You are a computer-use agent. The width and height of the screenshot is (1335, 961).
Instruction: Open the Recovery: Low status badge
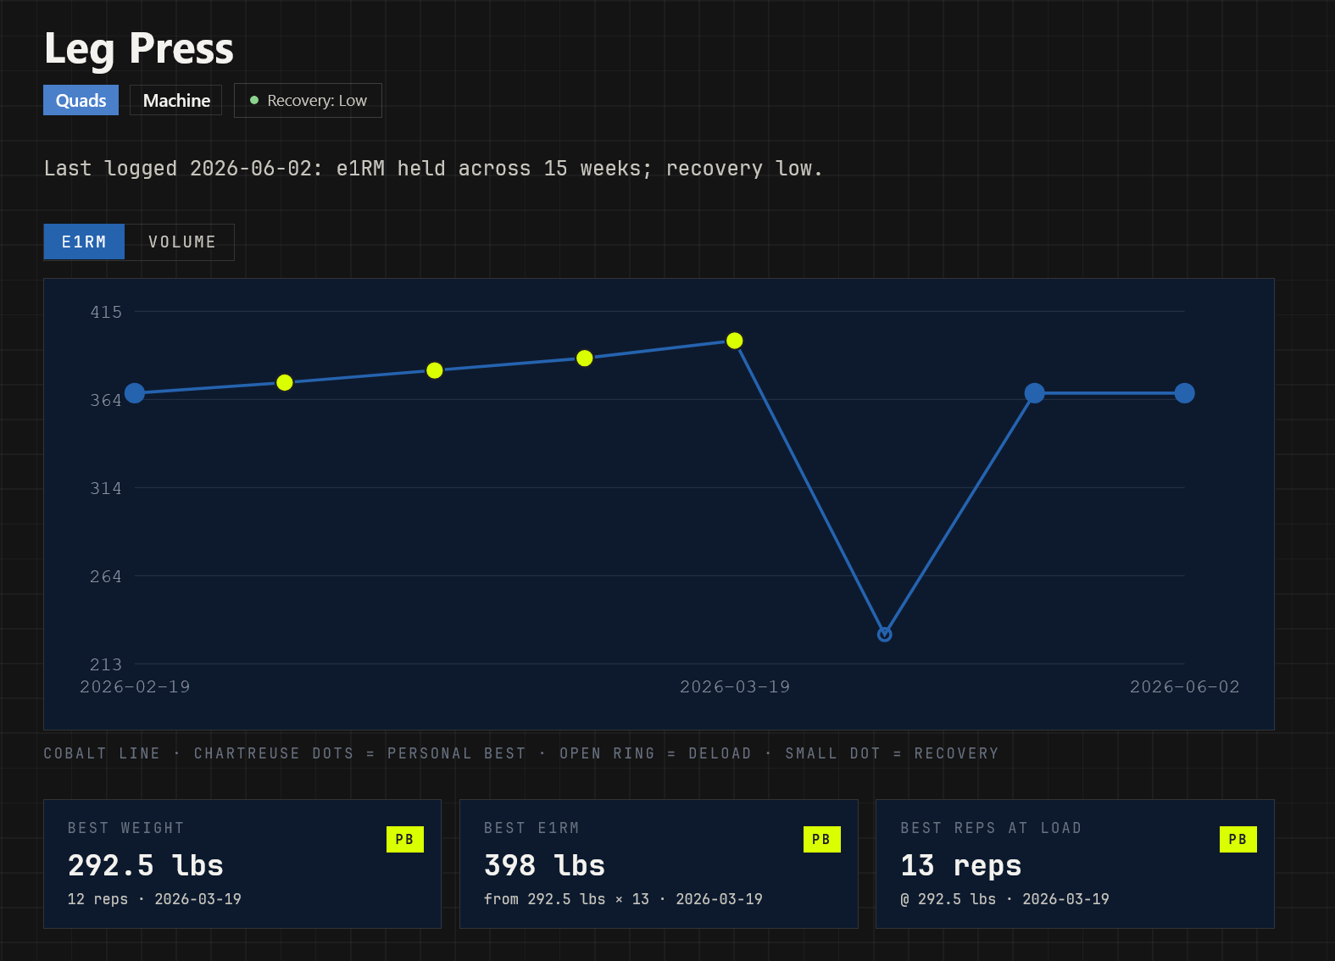click(x=308, y=100)
